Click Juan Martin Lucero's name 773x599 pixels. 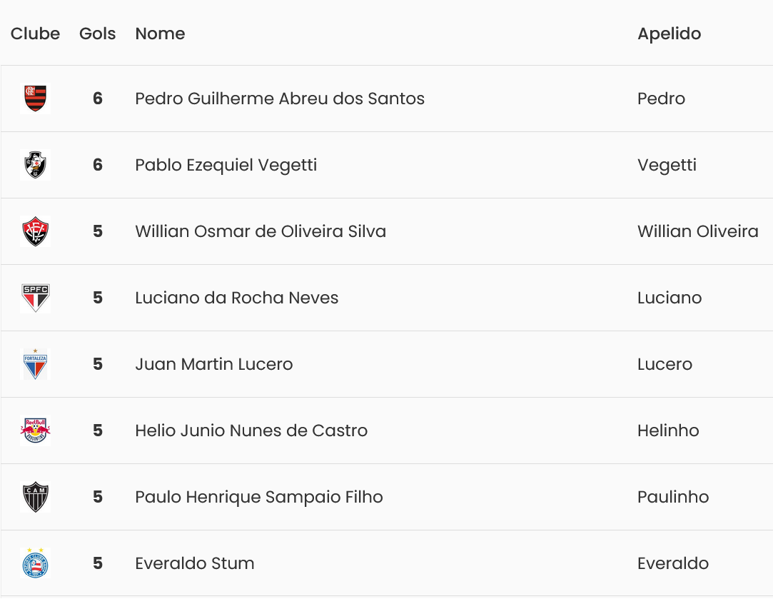coord(214,364)
